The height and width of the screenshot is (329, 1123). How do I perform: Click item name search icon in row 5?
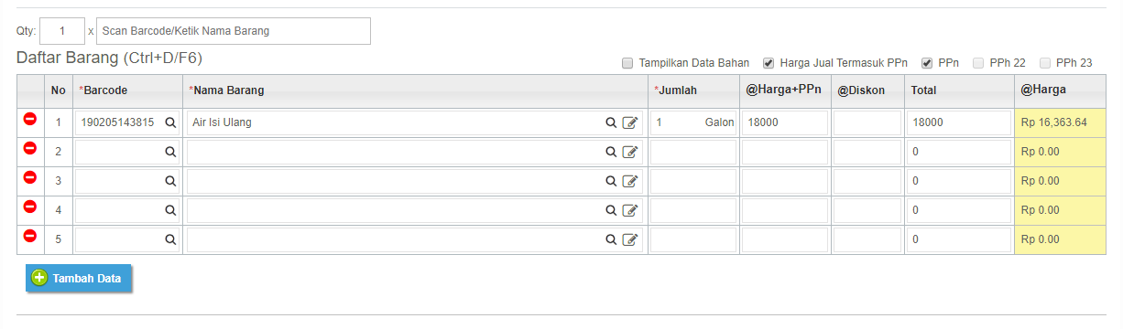click(611, 239)
